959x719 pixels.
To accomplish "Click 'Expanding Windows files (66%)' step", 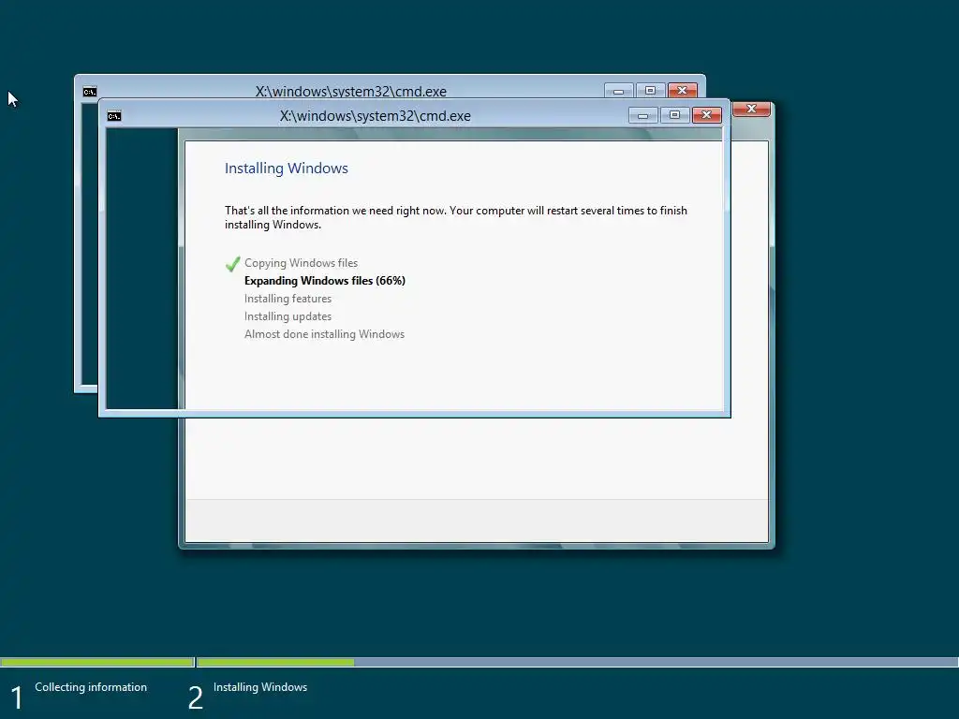I will (x=325, y=281).
